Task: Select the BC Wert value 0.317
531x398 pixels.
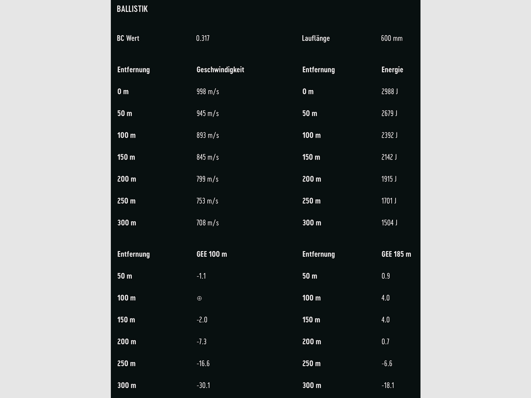Action: (203, 38)
